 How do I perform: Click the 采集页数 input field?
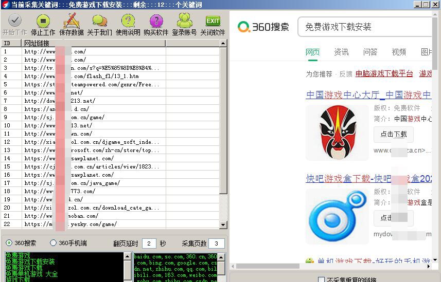217,243
